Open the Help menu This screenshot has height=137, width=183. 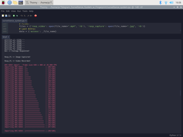(x=31, y=11)
